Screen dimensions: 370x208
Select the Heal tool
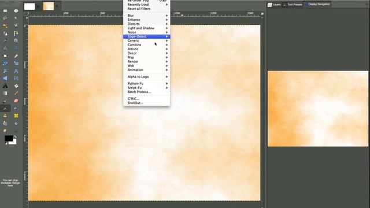(16, 116)
